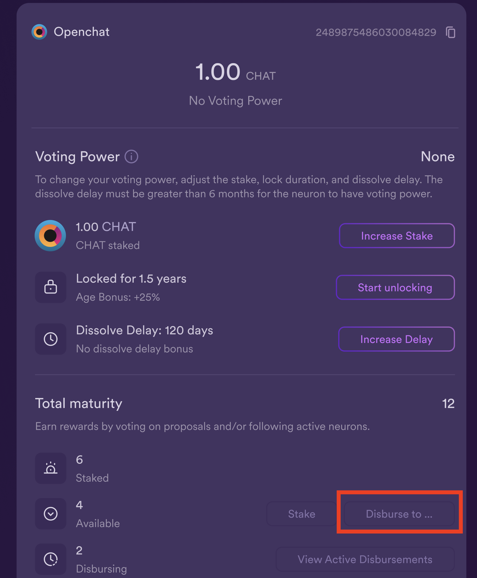This screenshot has width=477, height=578.
Task: Click the 1.00 CHAT balance heading
Action: pyautogui.click(x=235, y=72)
